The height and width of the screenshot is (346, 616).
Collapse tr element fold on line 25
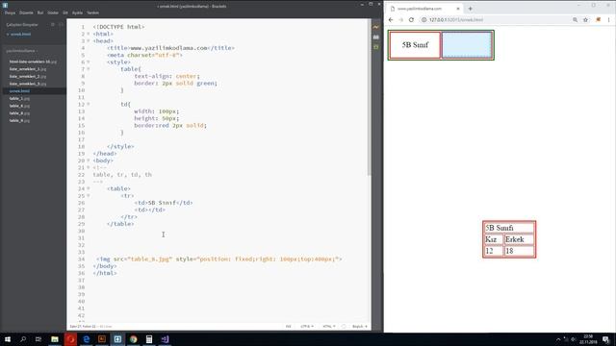89,196
